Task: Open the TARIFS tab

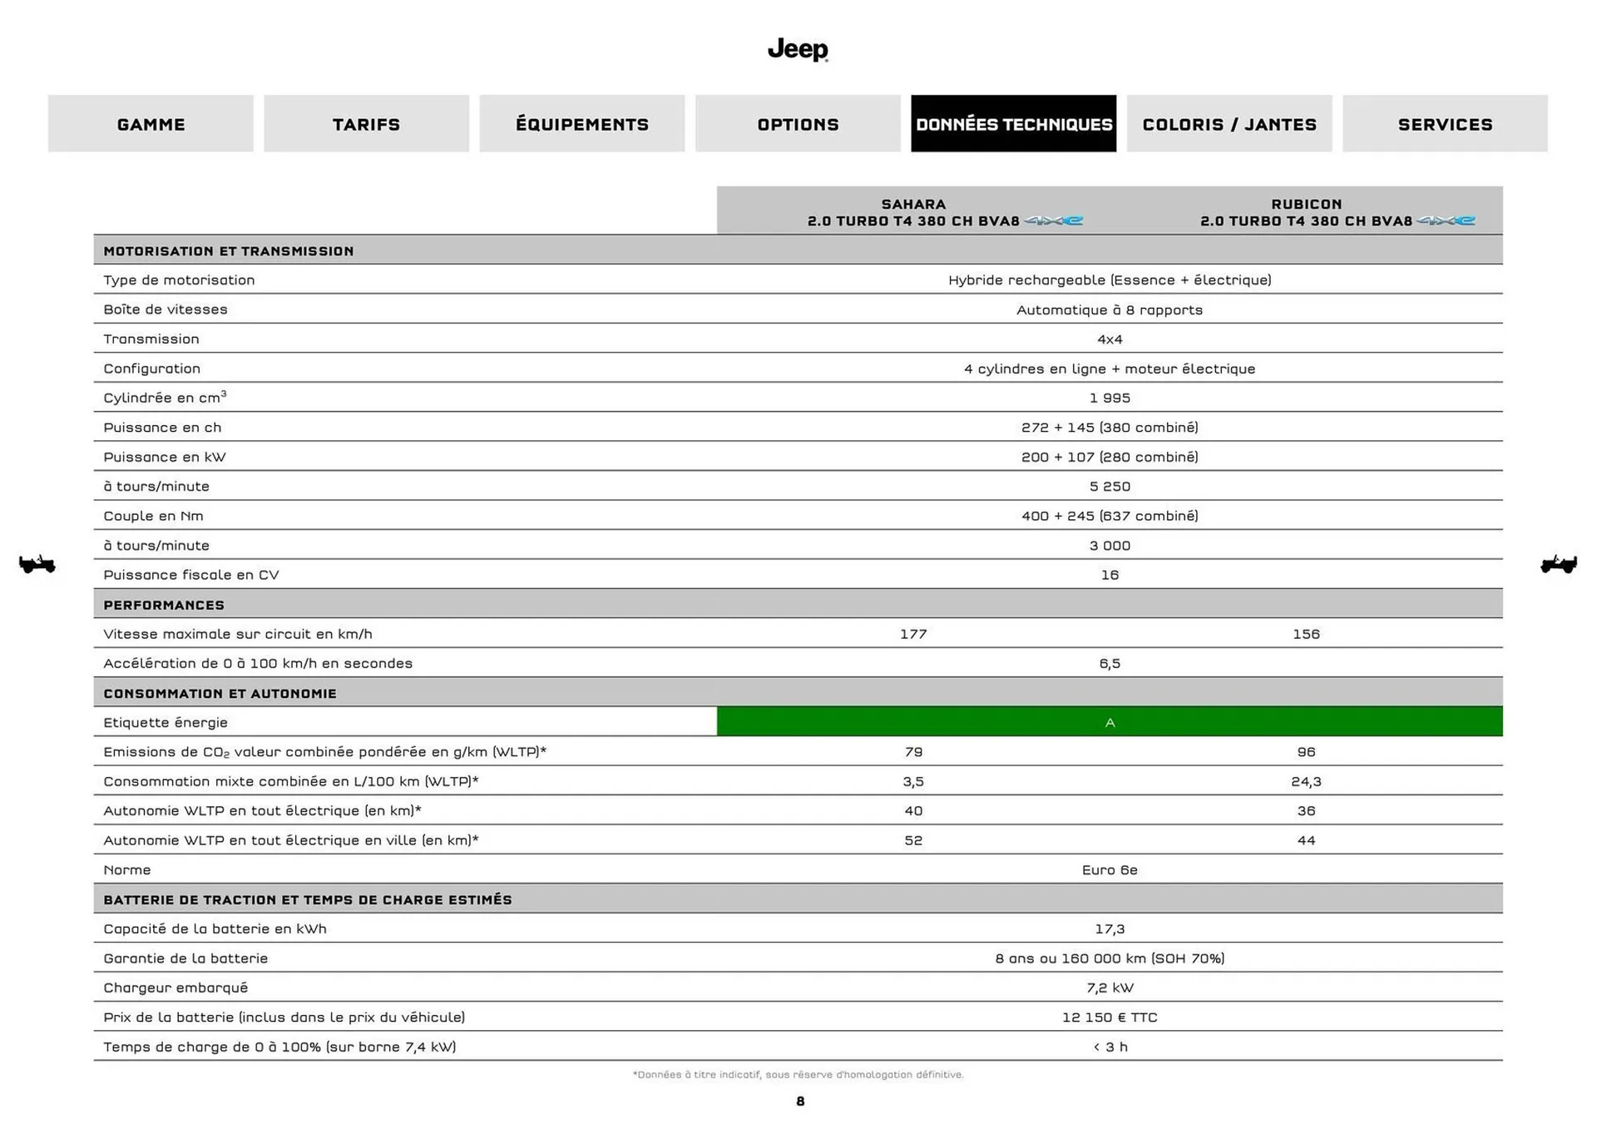Action: pyautogui.click(x=366, y=123)
